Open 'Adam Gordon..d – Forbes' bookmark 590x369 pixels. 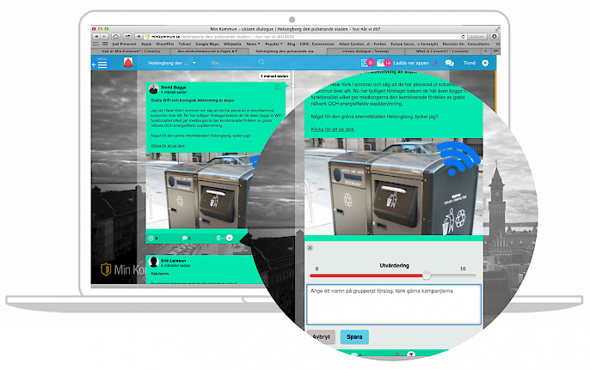362,44
